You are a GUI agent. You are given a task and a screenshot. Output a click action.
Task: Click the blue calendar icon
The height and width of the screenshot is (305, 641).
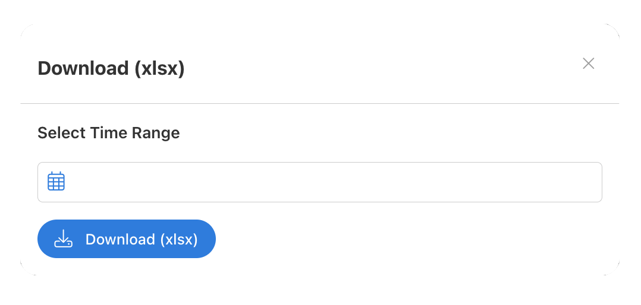(56, 181)
